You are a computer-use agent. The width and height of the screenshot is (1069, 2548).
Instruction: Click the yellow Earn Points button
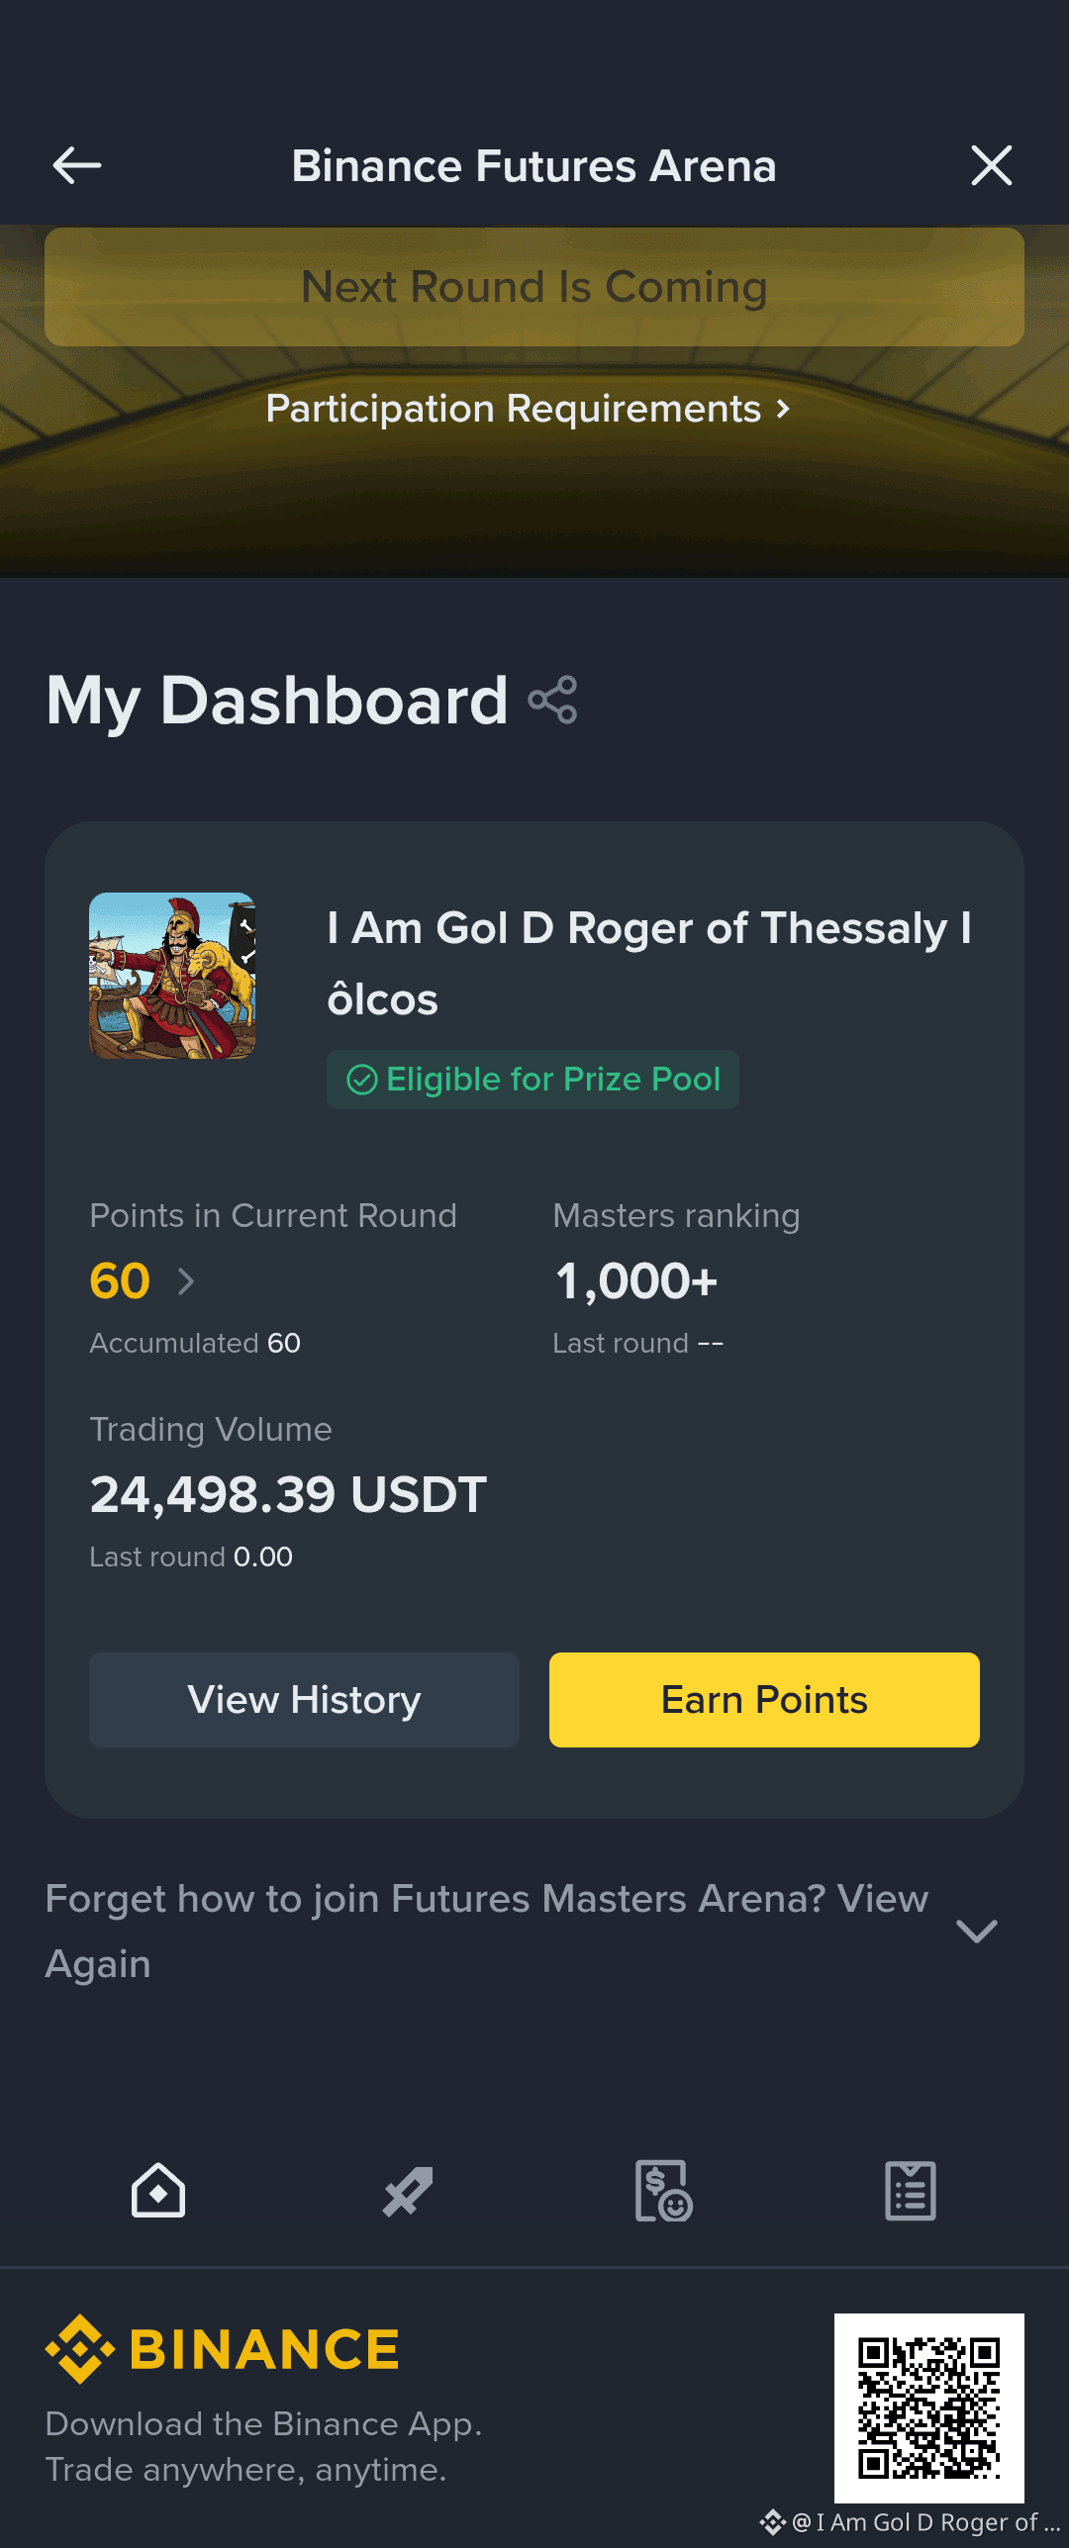tap(764, 1700)
